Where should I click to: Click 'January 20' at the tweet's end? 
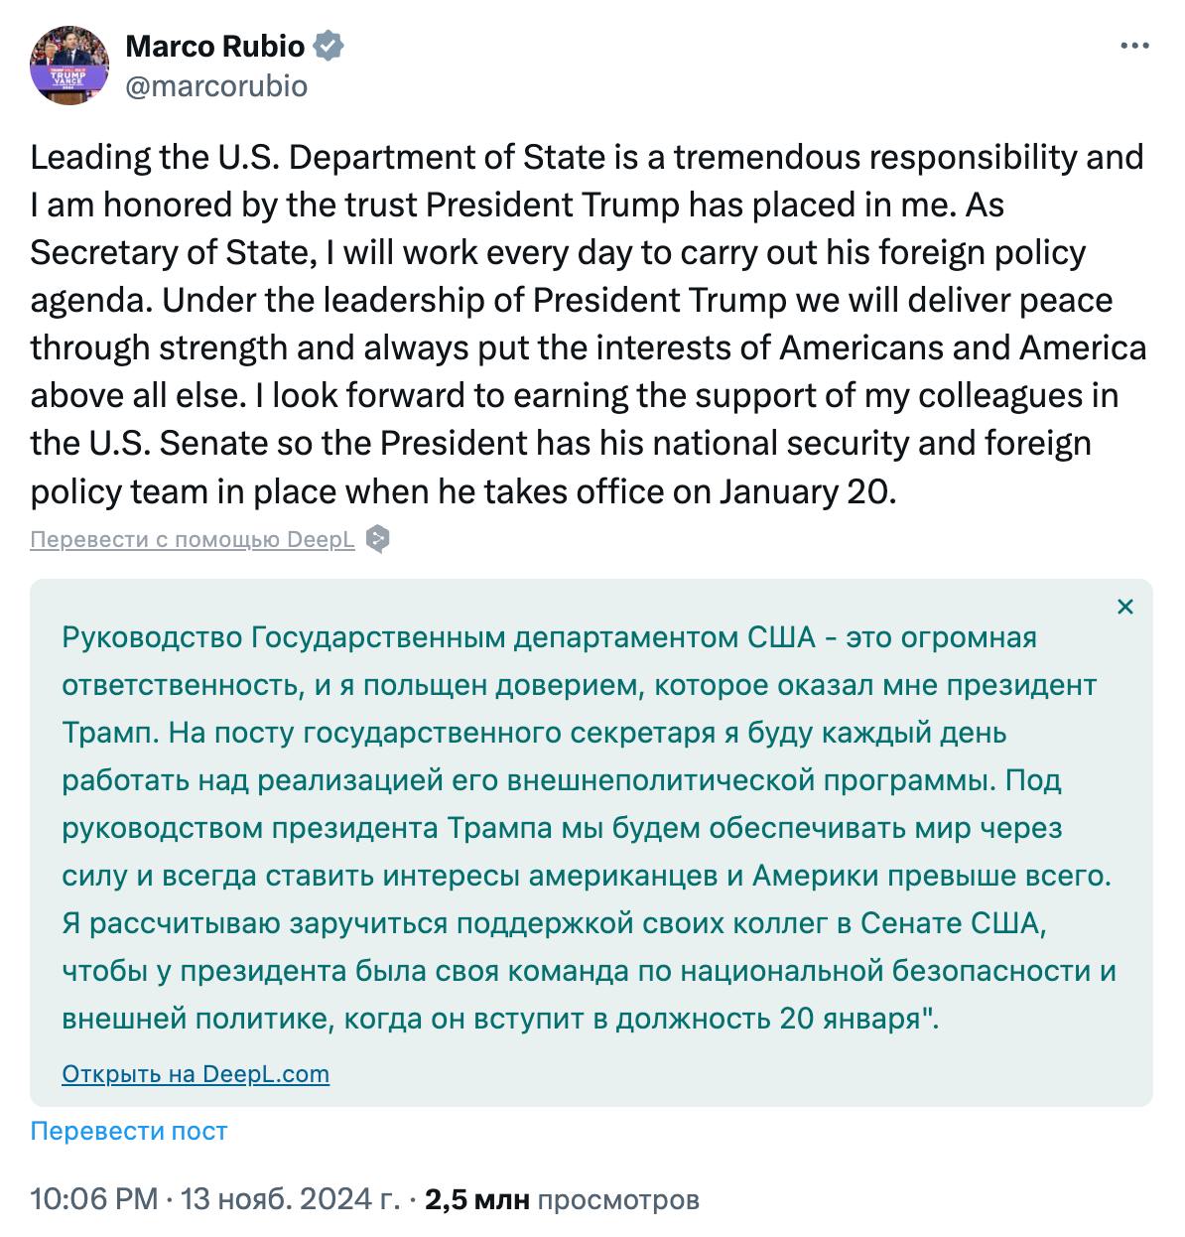[x=805, y=491]
